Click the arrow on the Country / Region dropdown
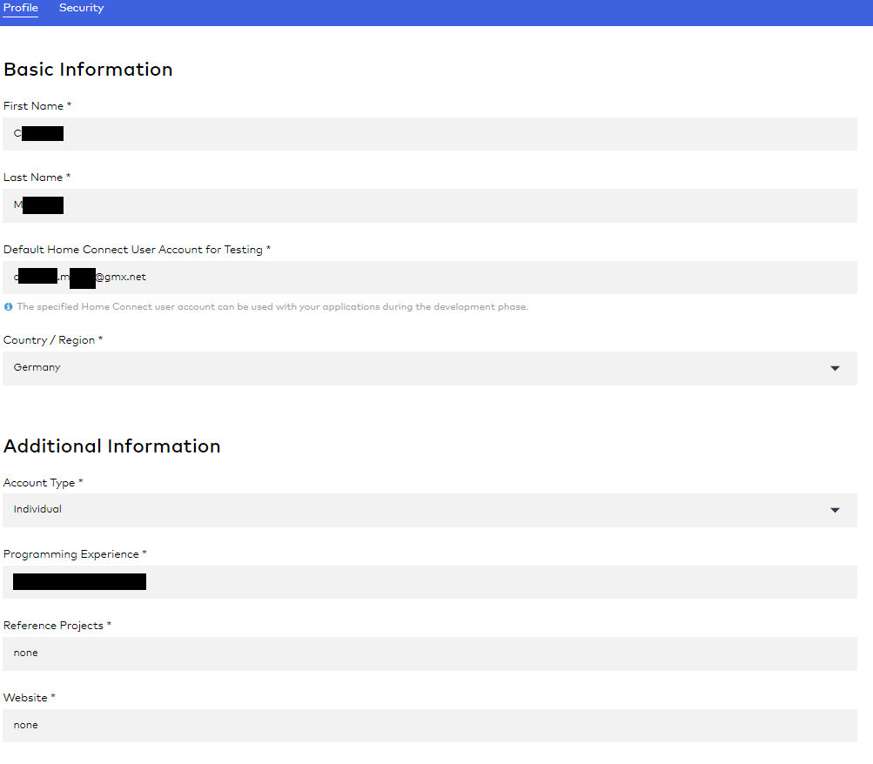The height and width of the screenshot is (764, 873). coord(835,368)
